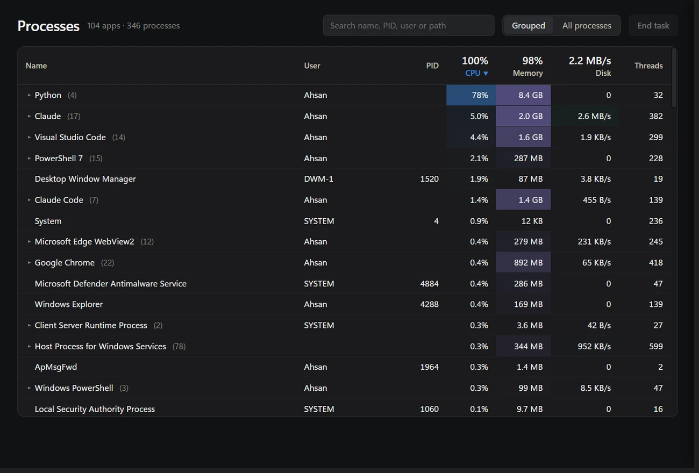Click Visual Studio Code's 1.6 GB memory

point(523,137)
